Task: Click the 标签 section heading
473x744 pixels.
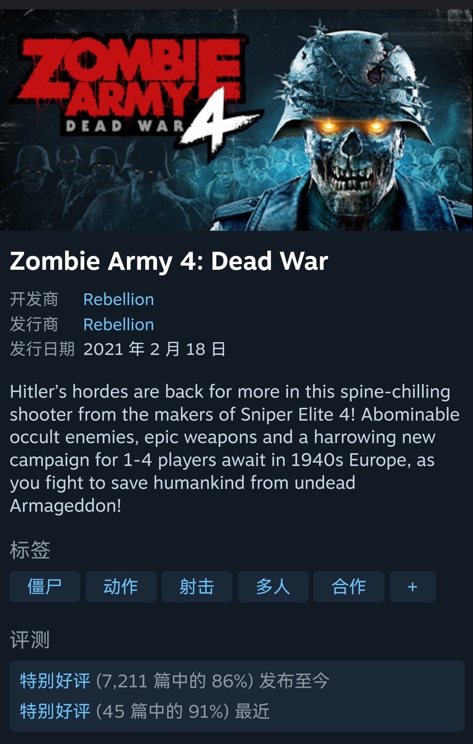Action: (30, 550)
